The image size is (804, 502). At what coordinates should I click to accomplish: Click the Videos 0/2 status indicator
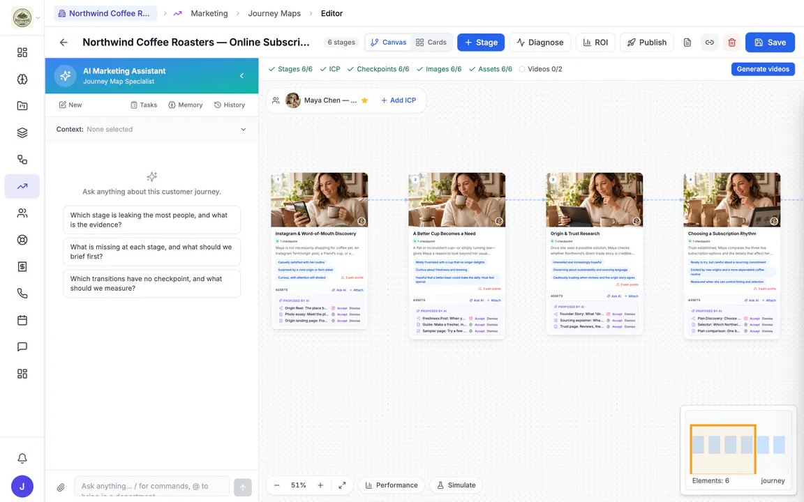(x=540, y=69)
